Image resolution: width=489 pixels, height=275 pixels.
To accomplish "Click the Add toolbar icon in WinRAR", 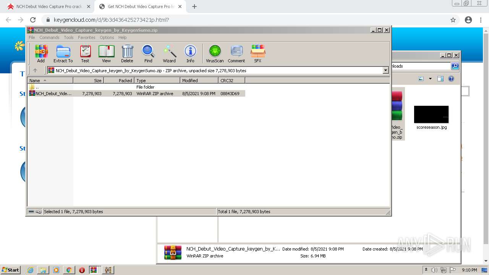I will tap(41, 54).
